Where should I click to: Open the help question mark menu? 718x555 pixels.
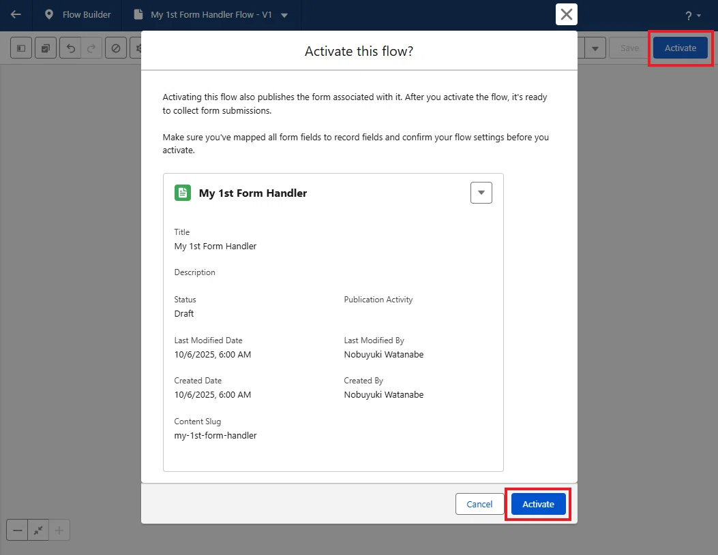click(693, 16)
